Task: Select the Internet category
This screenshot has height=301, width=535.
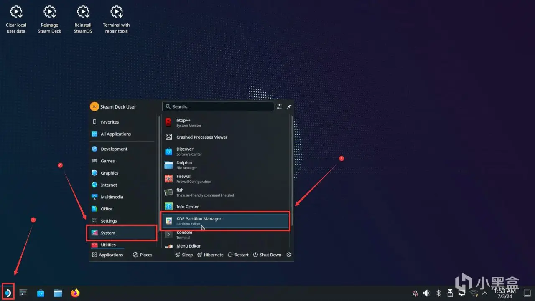Action: 122,185
